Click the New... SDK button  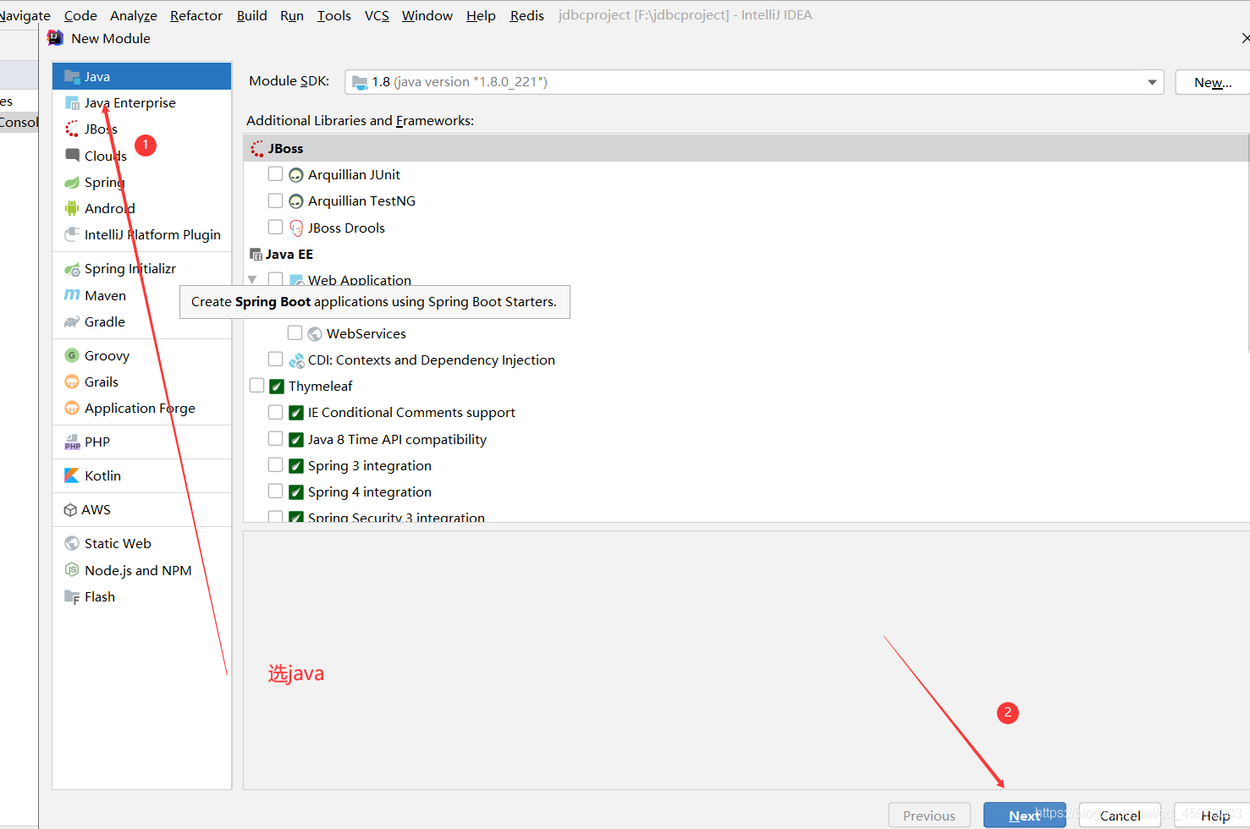[1213, 82]
